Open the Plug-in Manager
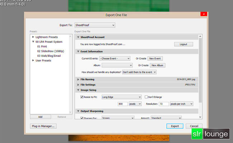The image size is (233, 143). (43, 126)
